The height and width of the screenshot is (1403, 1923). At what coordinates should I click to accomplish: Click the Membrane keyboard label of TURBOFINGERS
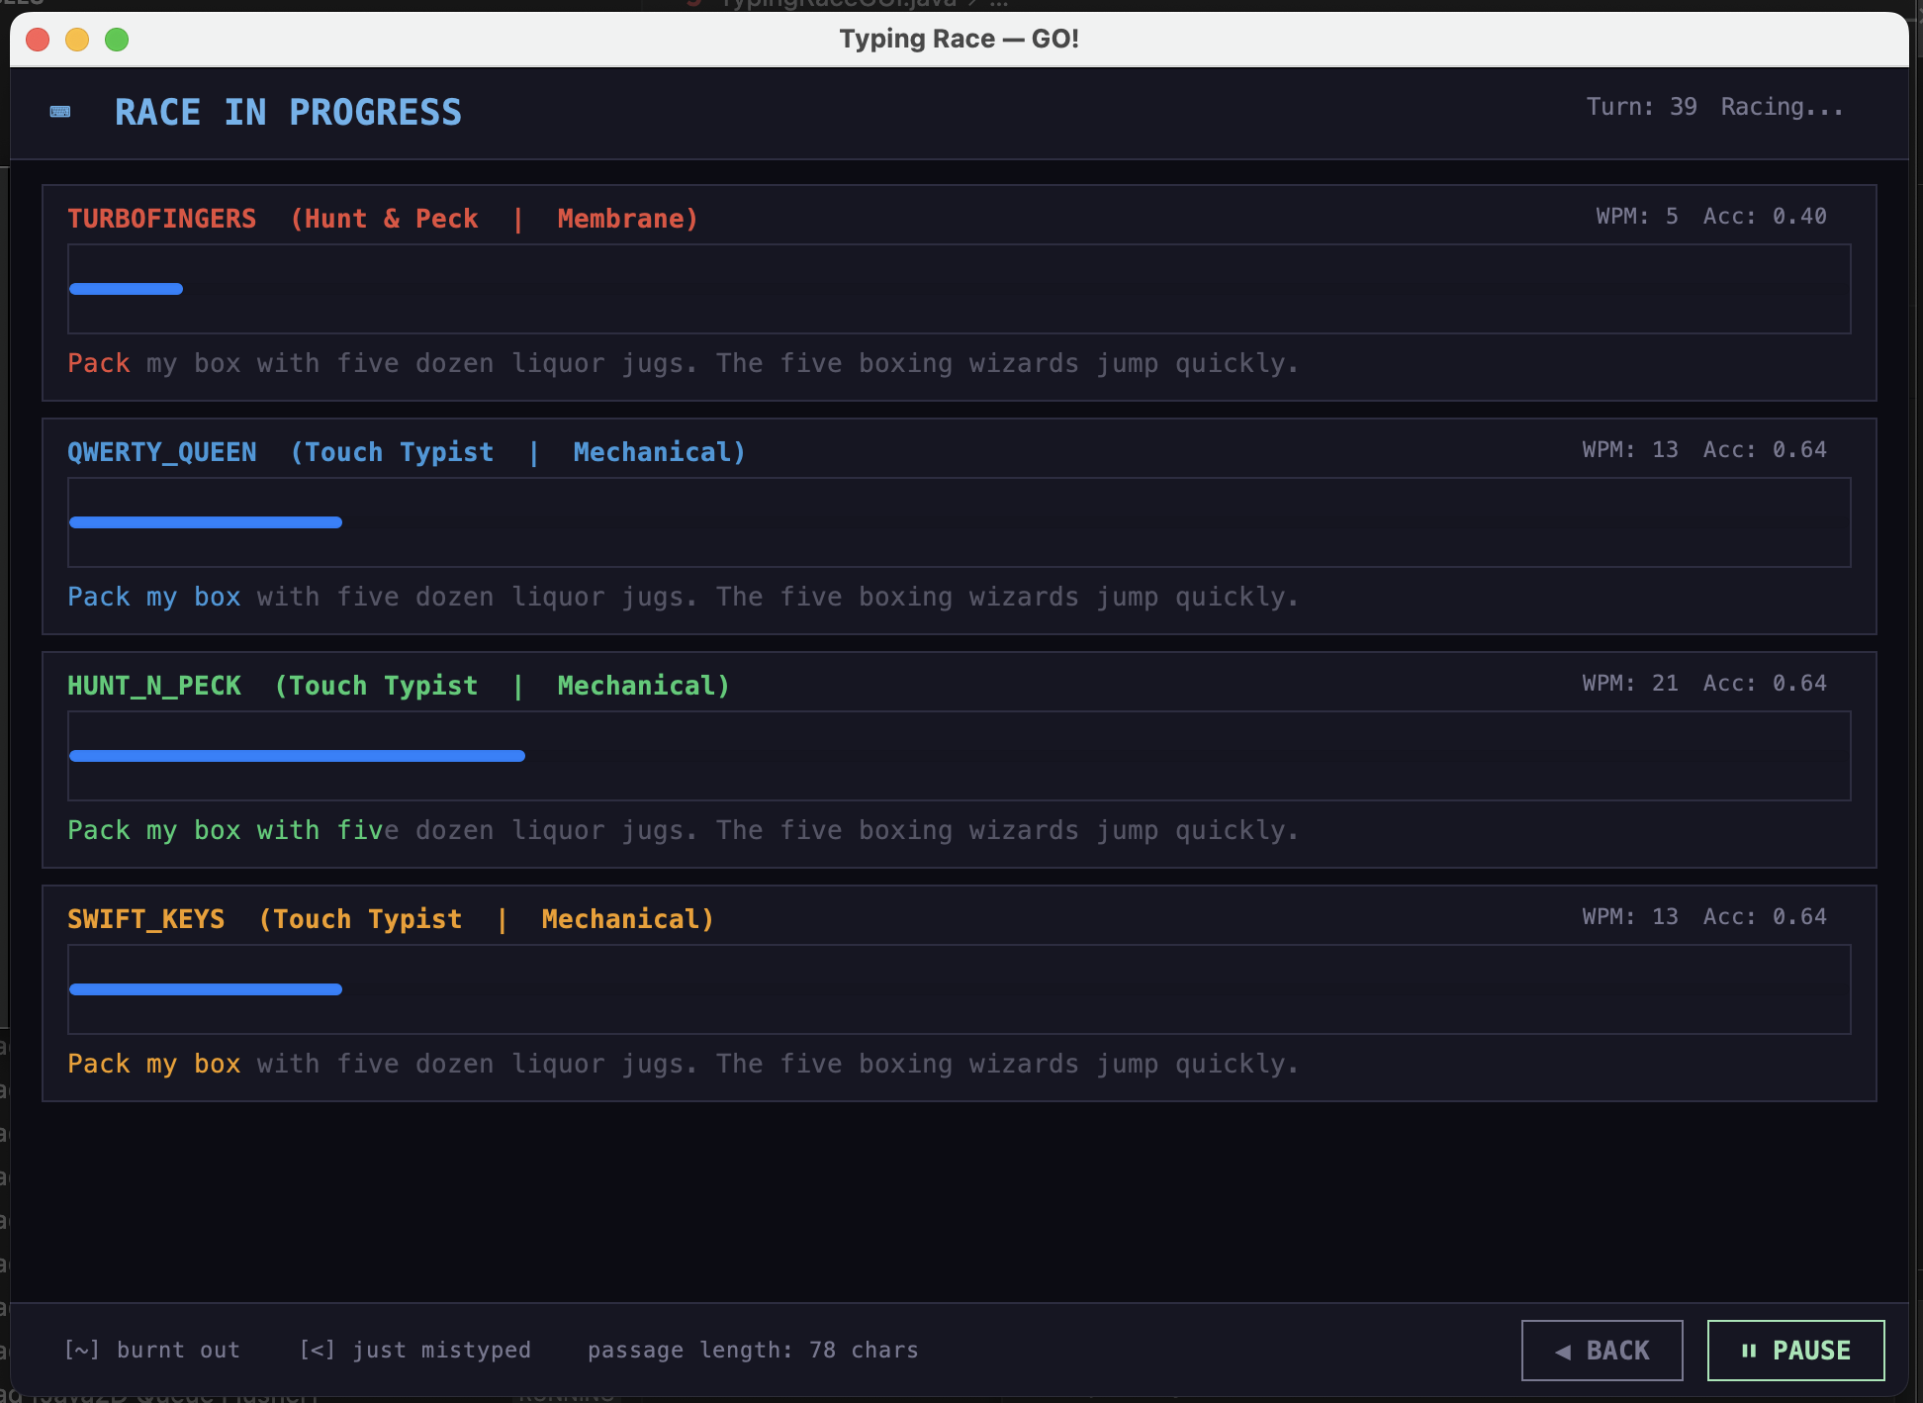point(627,219)
